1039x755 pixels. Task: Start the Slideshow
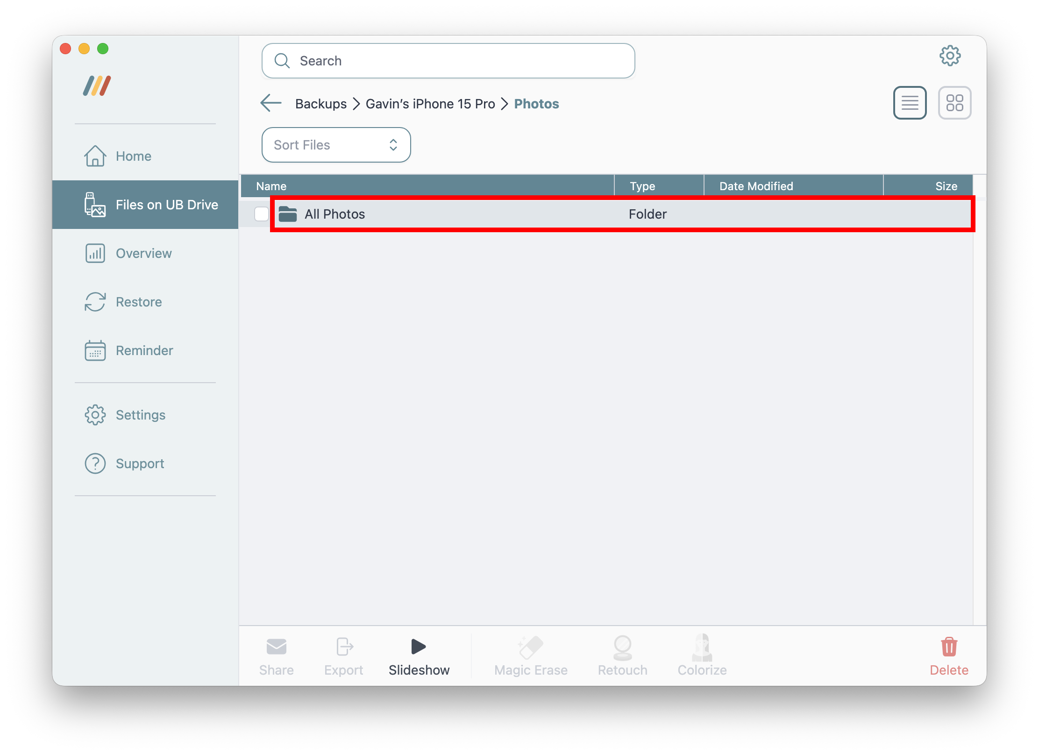(419, 656)
